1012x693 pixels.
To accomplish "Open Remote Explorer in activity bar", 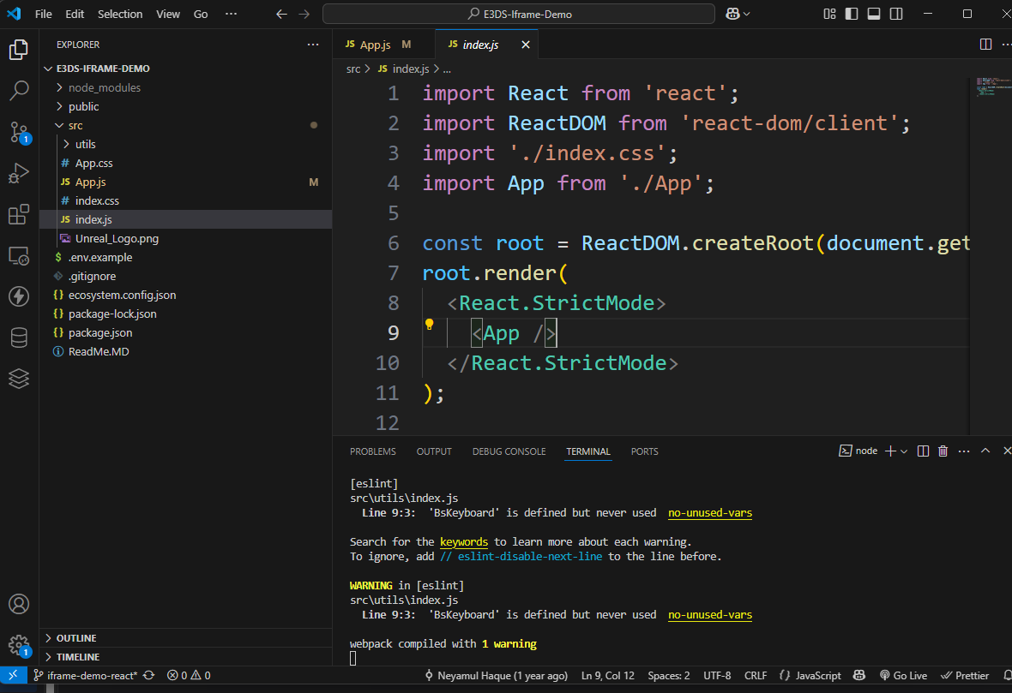I will click(x=19, y=255).
